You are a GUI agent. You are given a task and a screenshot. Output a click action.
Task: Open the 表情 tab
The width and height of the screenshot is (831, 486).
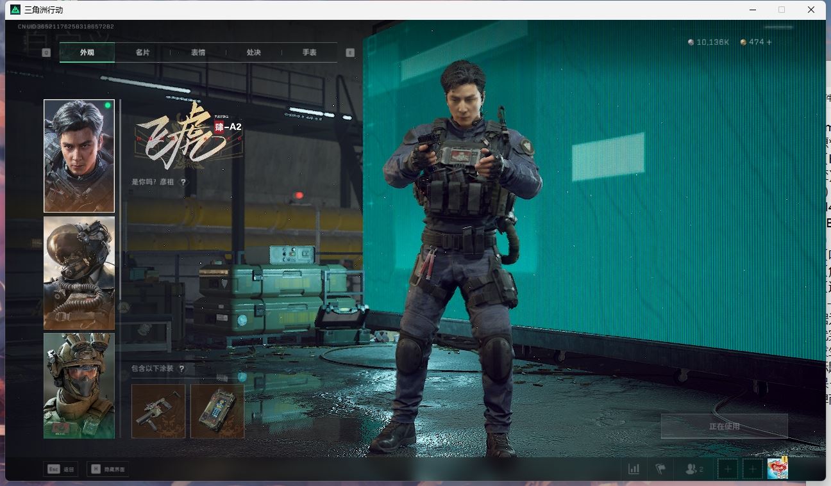[198, 53]
